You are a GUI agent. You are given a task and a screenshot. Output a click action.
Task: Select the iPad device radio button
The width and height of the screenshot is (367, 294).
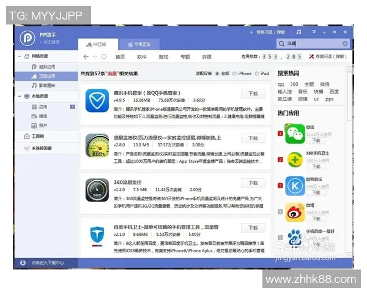(x=257, y=73)
